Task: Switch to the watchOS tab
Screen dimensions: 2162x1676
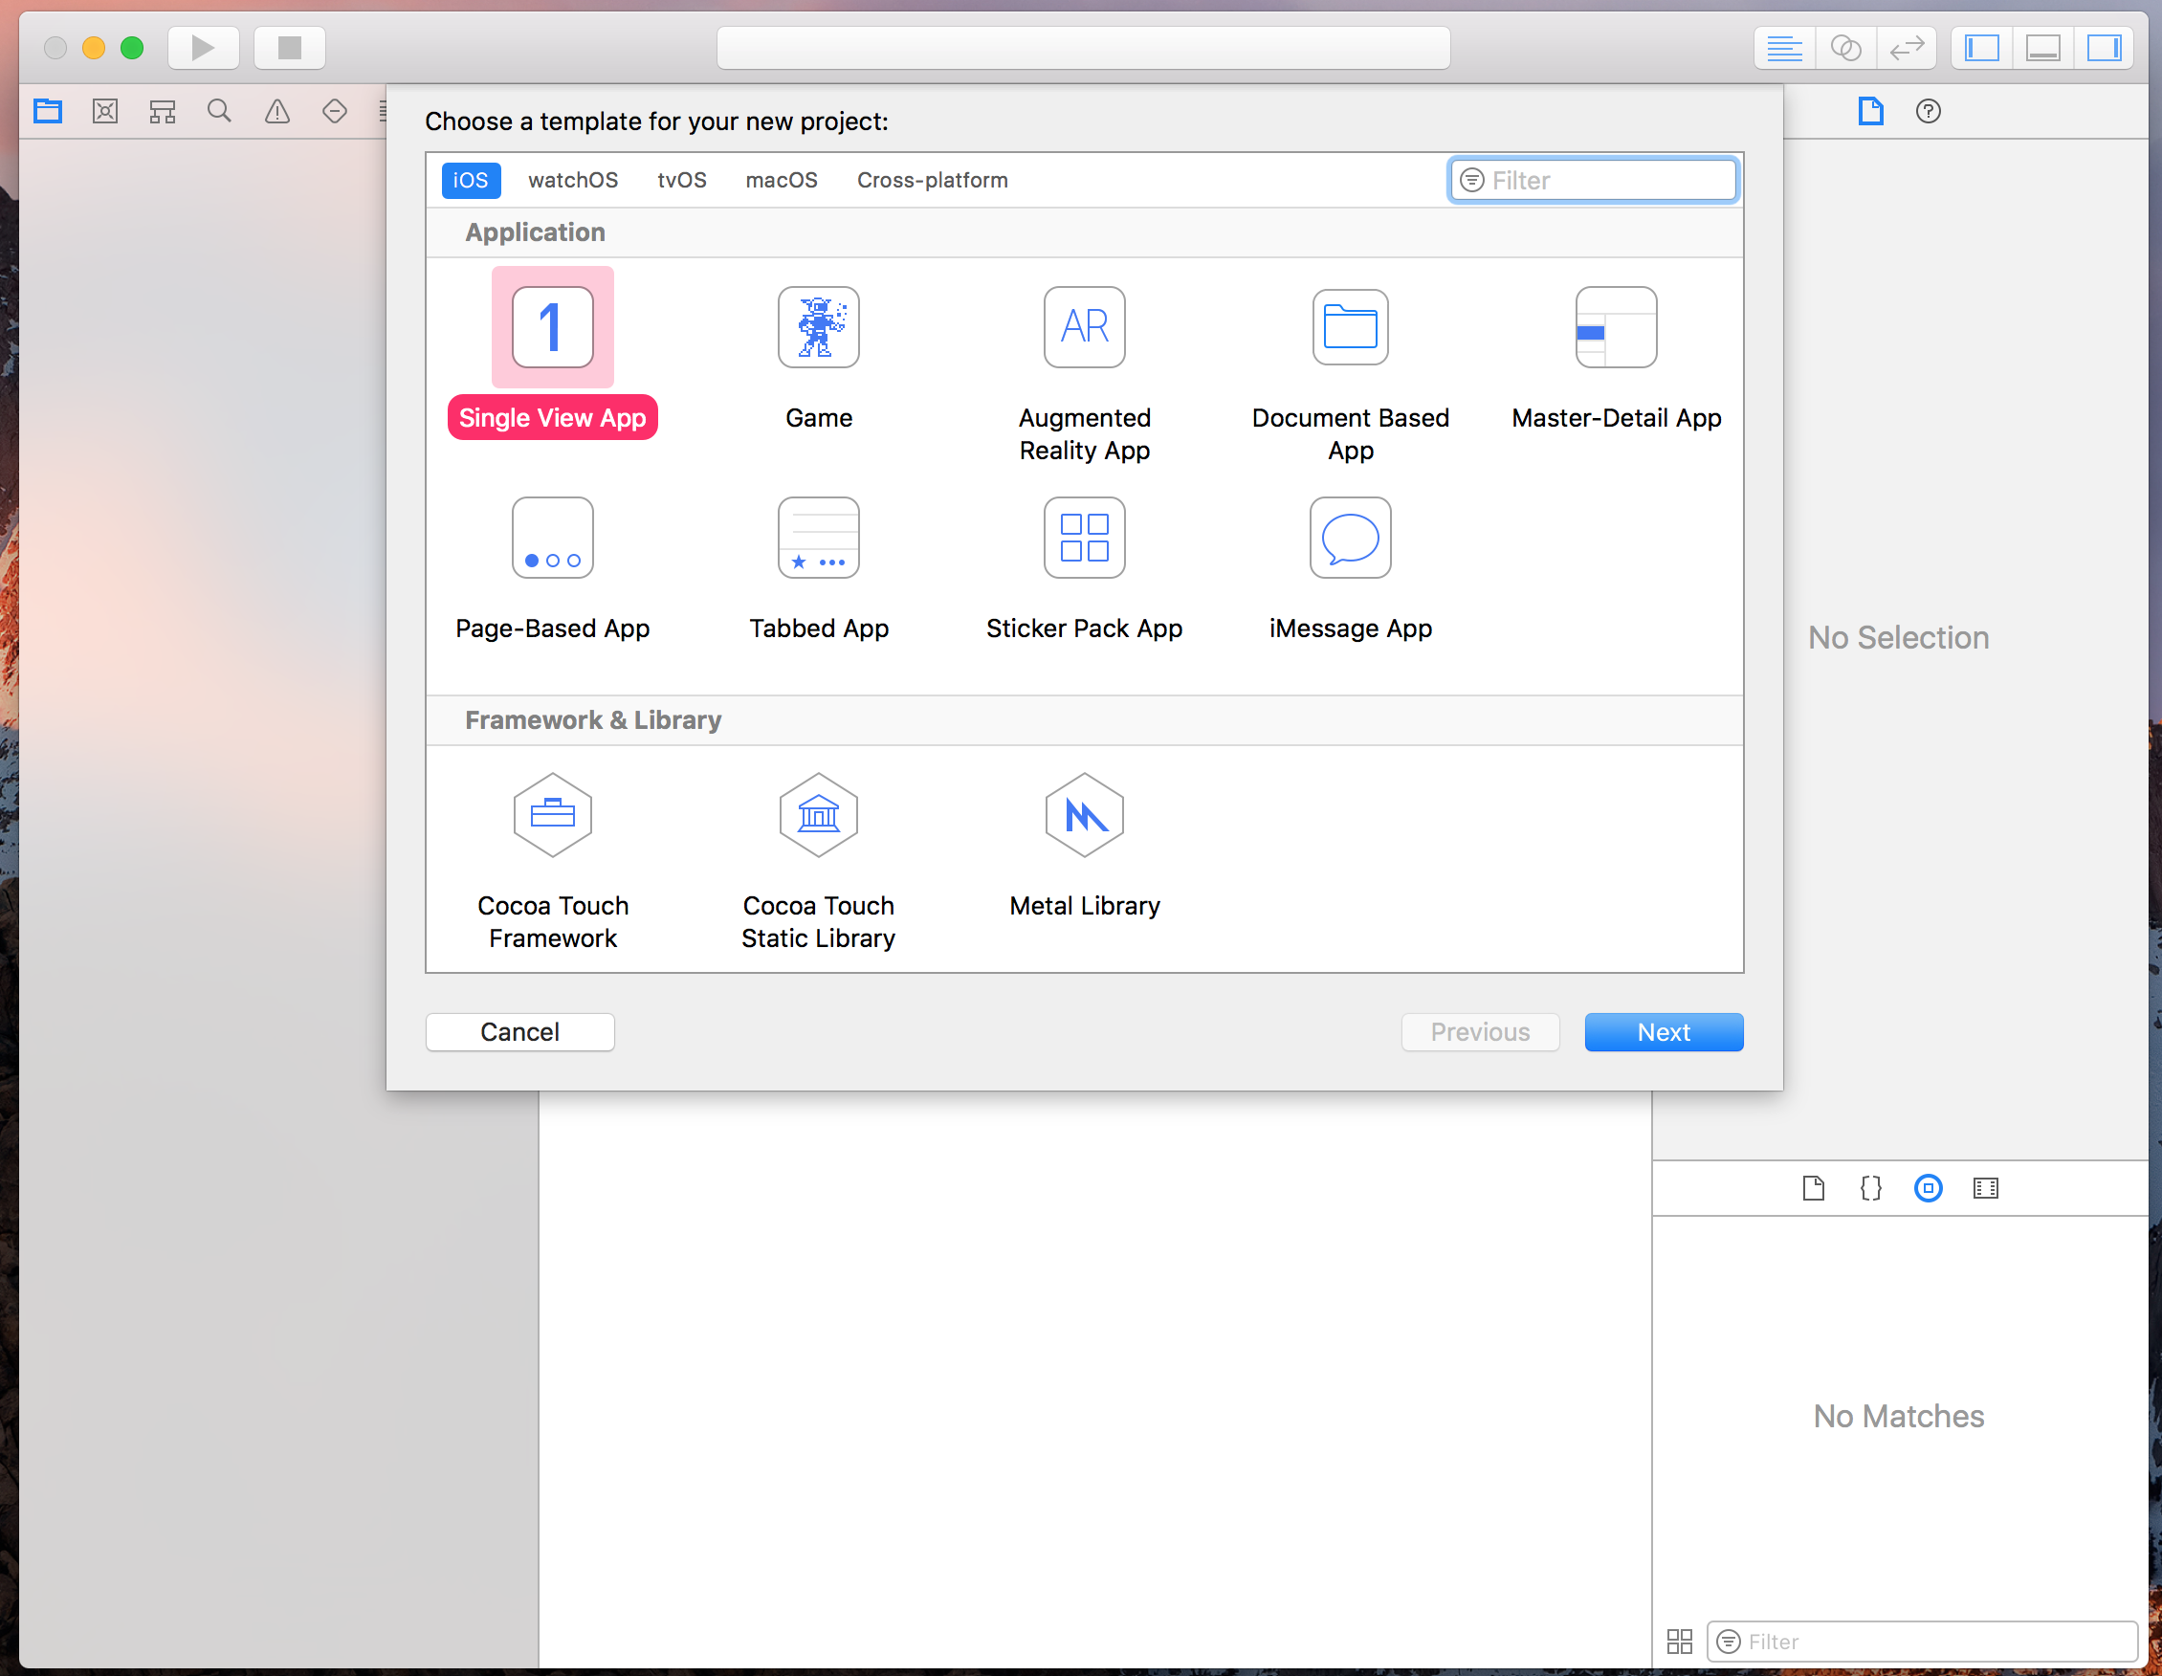Action: [x=572, y=180]
